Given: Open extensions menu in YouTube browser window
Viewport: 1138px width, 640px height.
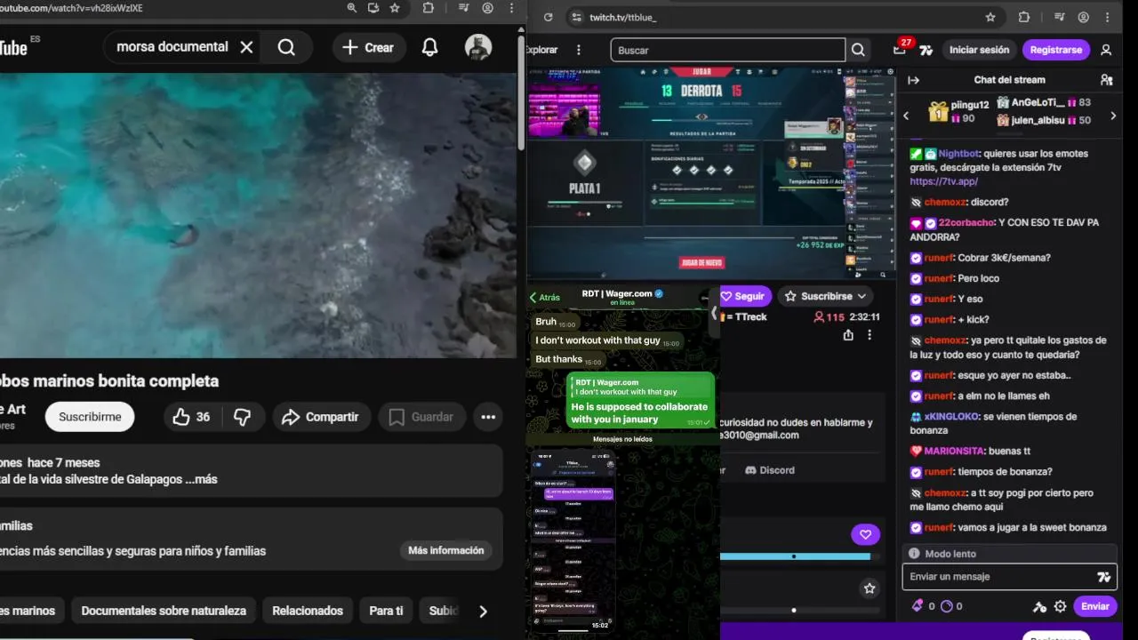Looking at the screenshot, I should 429,8.
